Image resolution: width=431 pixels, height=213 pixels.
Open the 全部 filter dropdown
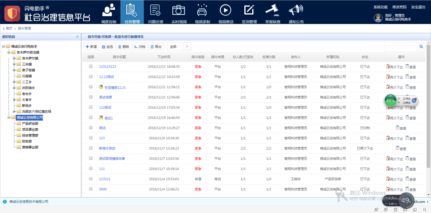pos(179,47)
